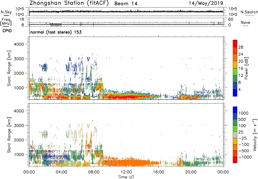Click the 'Power [dB]' colorbar label

pyautogui.click(x=246, y=68)
